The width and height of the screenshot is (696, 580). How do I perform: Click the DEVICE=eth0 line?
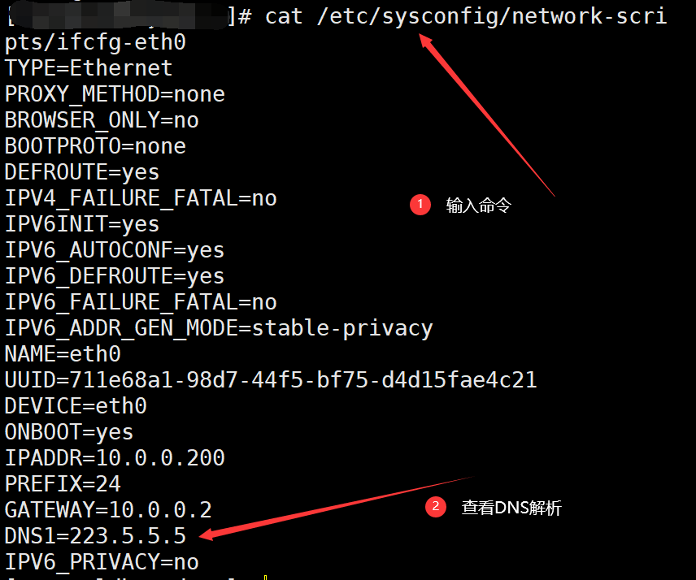(76, 405)
